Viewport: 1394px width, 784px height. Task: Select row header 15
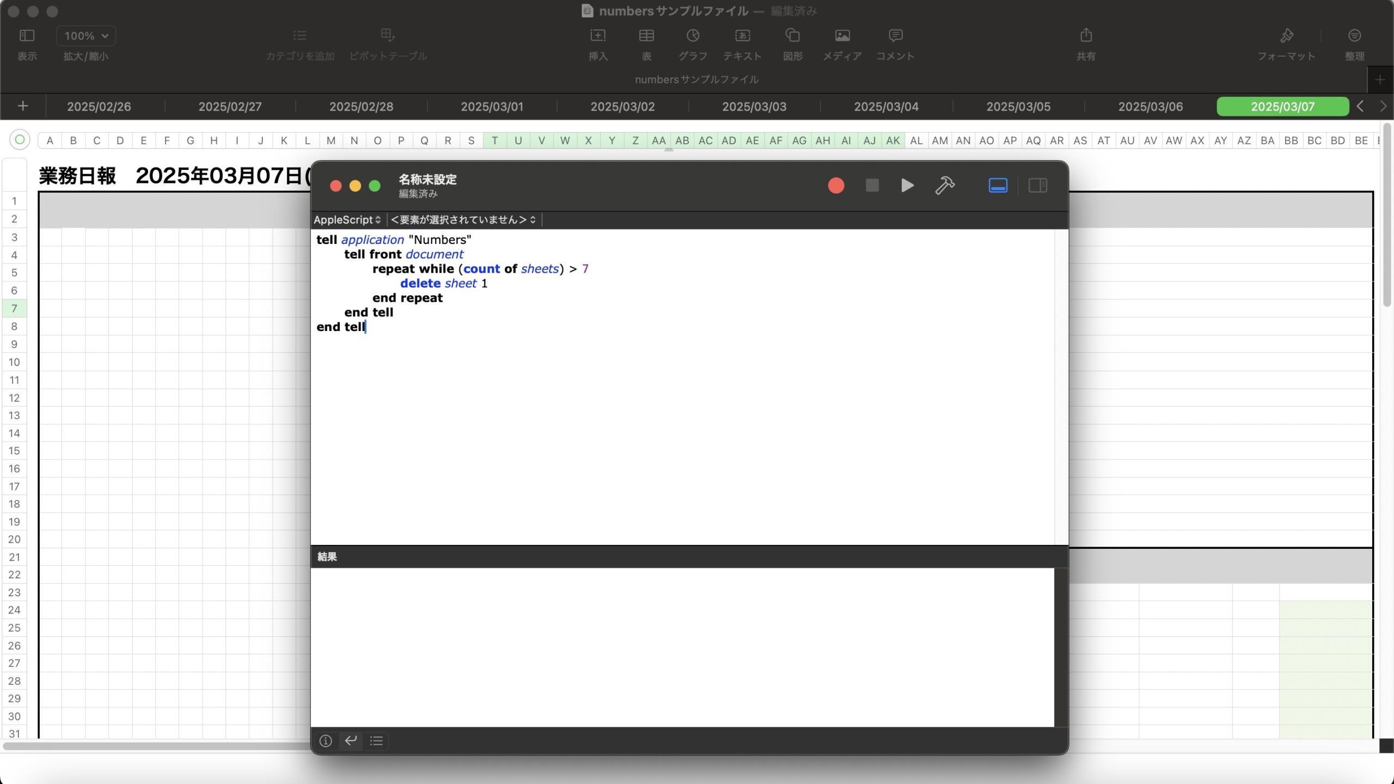point(14,451)
